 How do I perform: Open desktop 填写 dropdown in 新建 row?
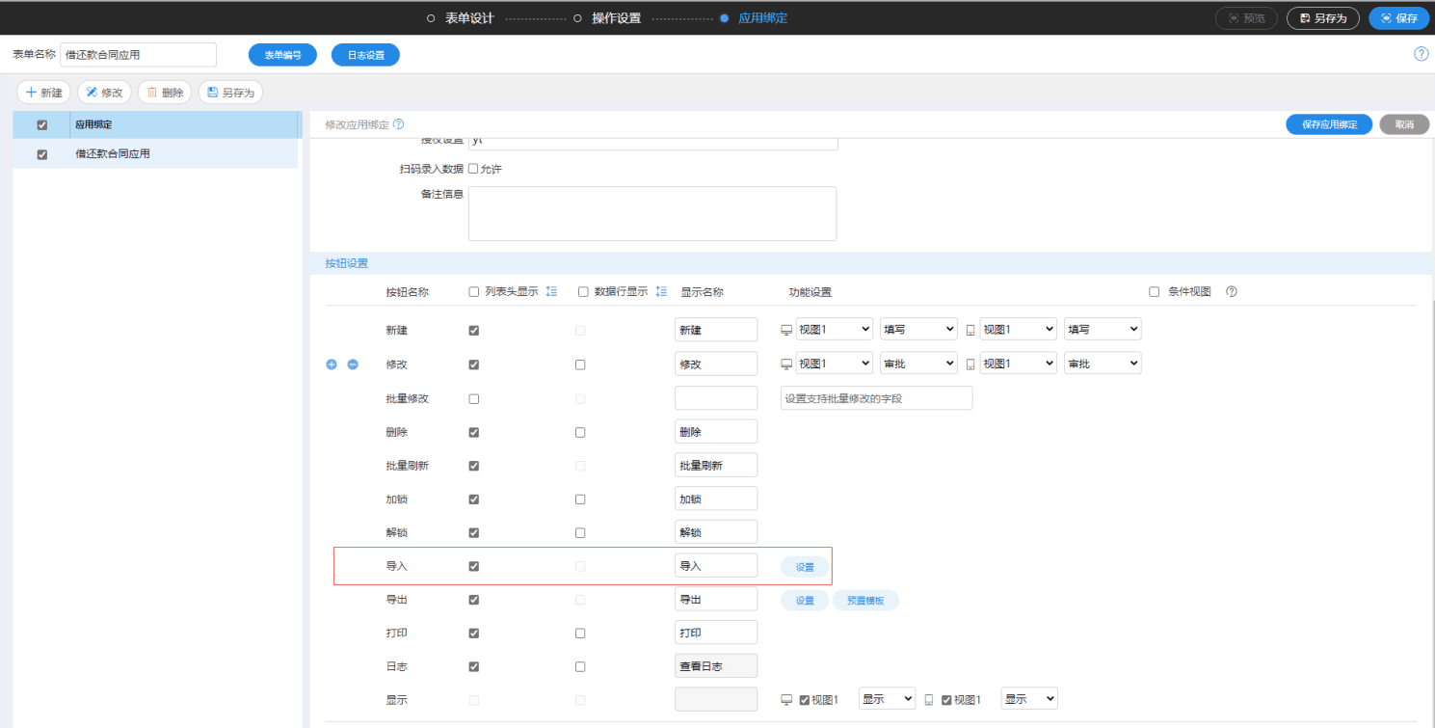click(918, 330)
